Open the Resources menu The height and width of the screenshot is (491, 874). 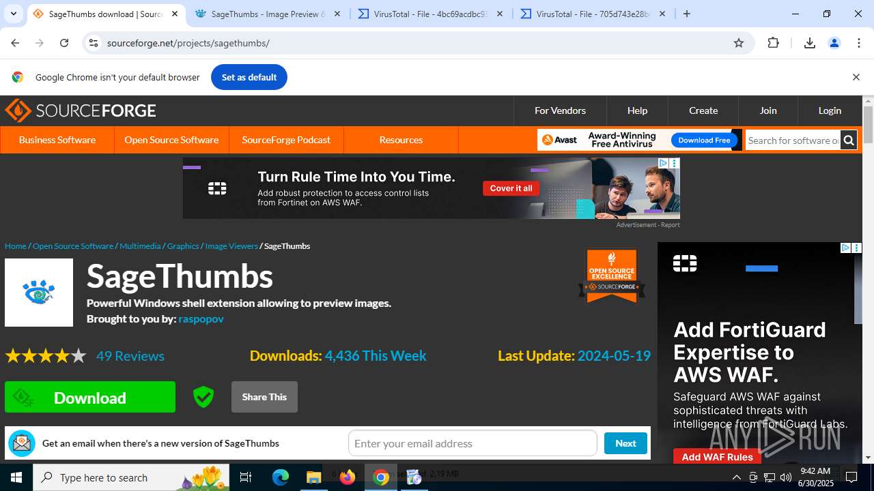(401, 140)
